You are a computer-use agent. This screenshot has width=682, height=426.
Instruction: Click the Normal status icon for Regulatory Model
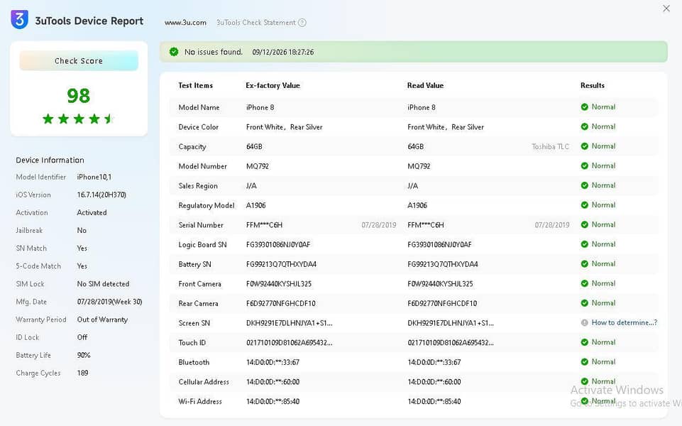585,205
